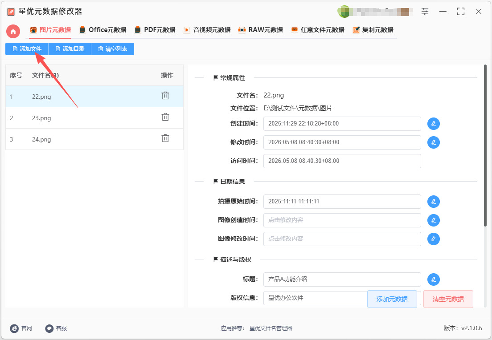This screenshot has height=340, width=492.
Task: Click the right panel vertical scrollbar
Action: pyautogui.click(x=485, y=145)
